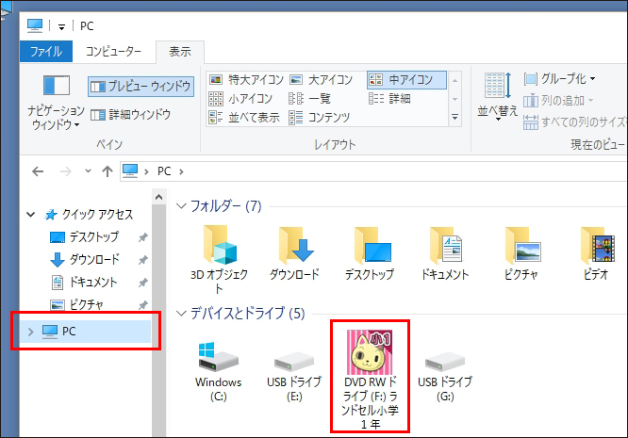
Task: Toggle the 詳細ウィンドウ pane
Action: tap(130, 115)
